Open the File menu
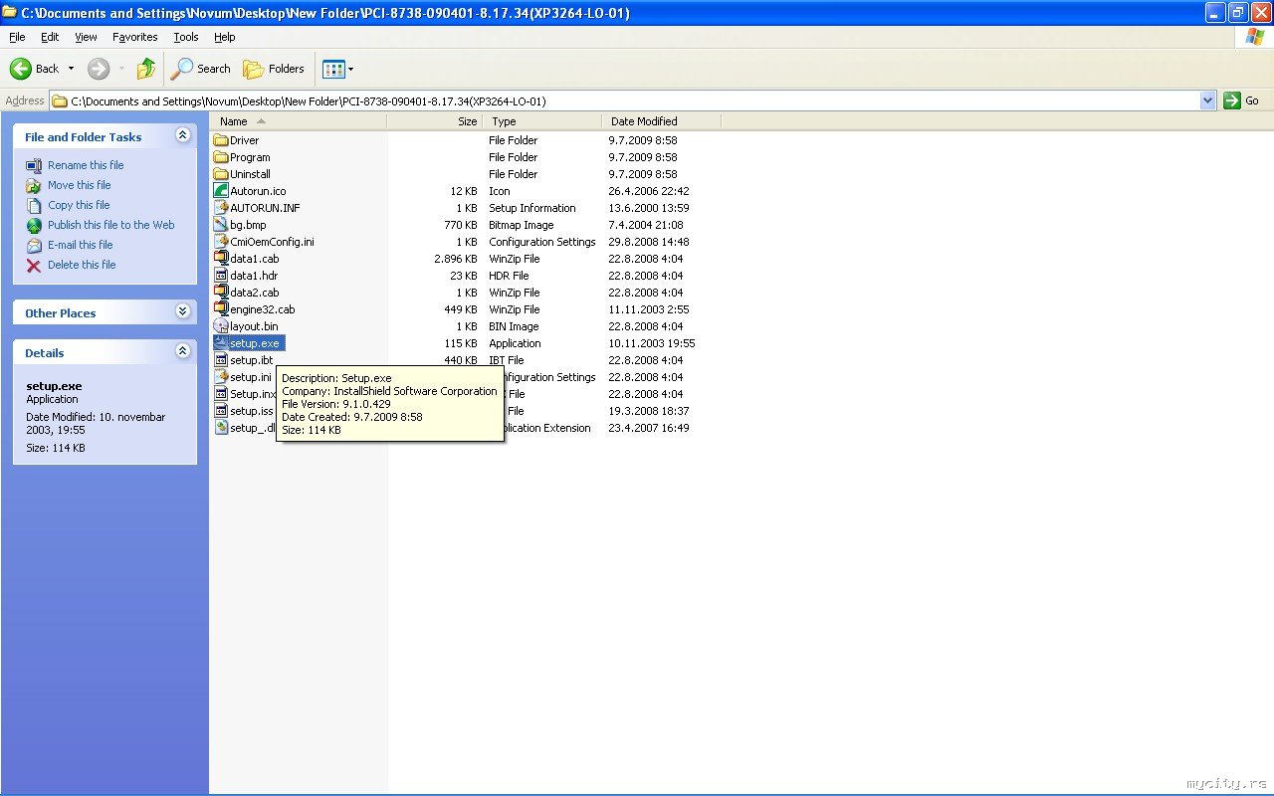The height and width of the screenshot is (796, 1274). (17, 37)
